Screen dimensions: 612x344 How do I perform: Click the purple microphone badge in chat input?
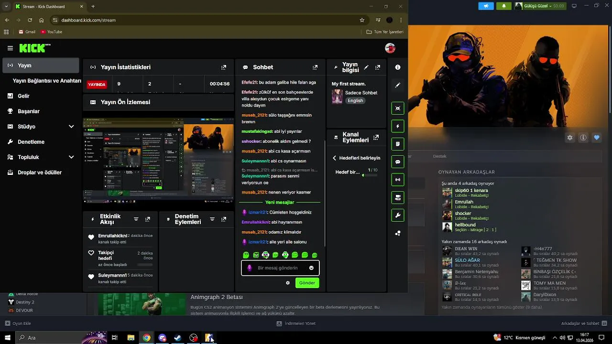coord(249,268)
